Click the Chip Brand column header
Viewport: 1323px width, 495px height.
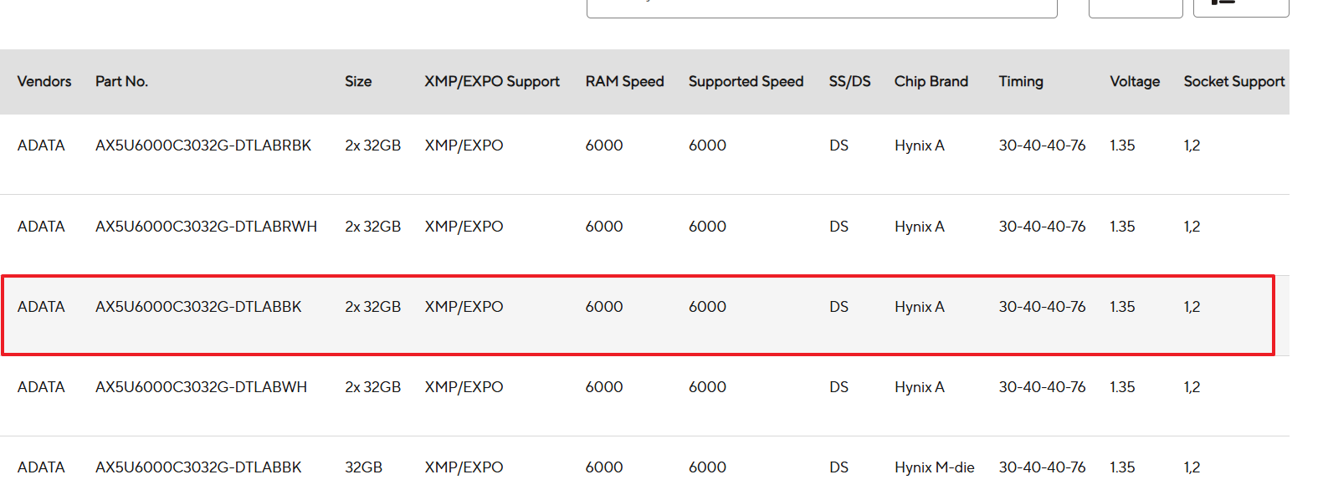point(931,81)
